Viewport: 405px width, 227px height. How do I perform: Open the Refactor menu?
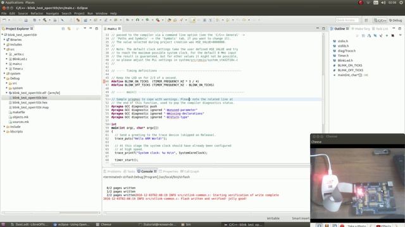point(37,13)
